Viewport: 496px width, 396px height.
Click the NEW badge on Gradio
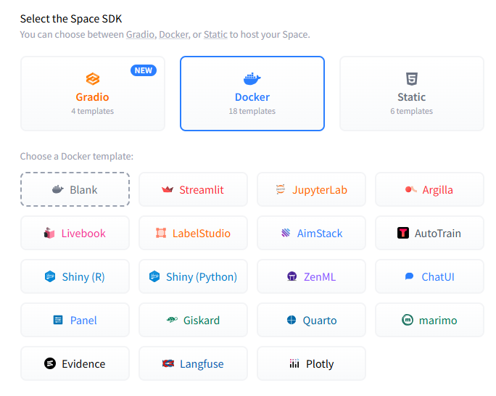[144, 70]
